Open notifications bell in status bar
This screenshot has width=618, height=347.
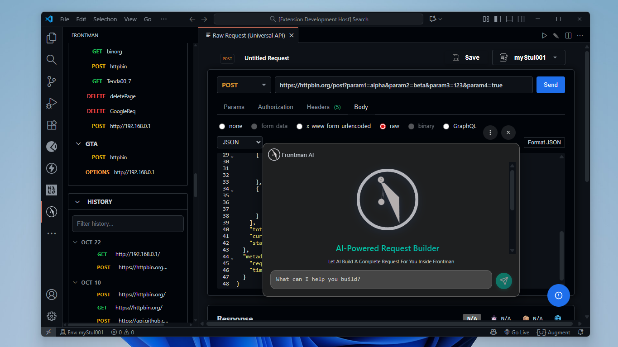tap(580, 332)
